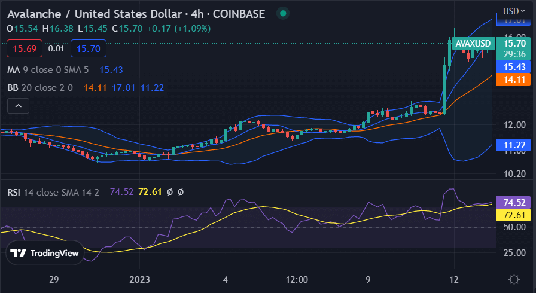Click the close value C15.70 in the header
Image resolution: width=536 pixels, height=293 pixels.
point(127,28)
